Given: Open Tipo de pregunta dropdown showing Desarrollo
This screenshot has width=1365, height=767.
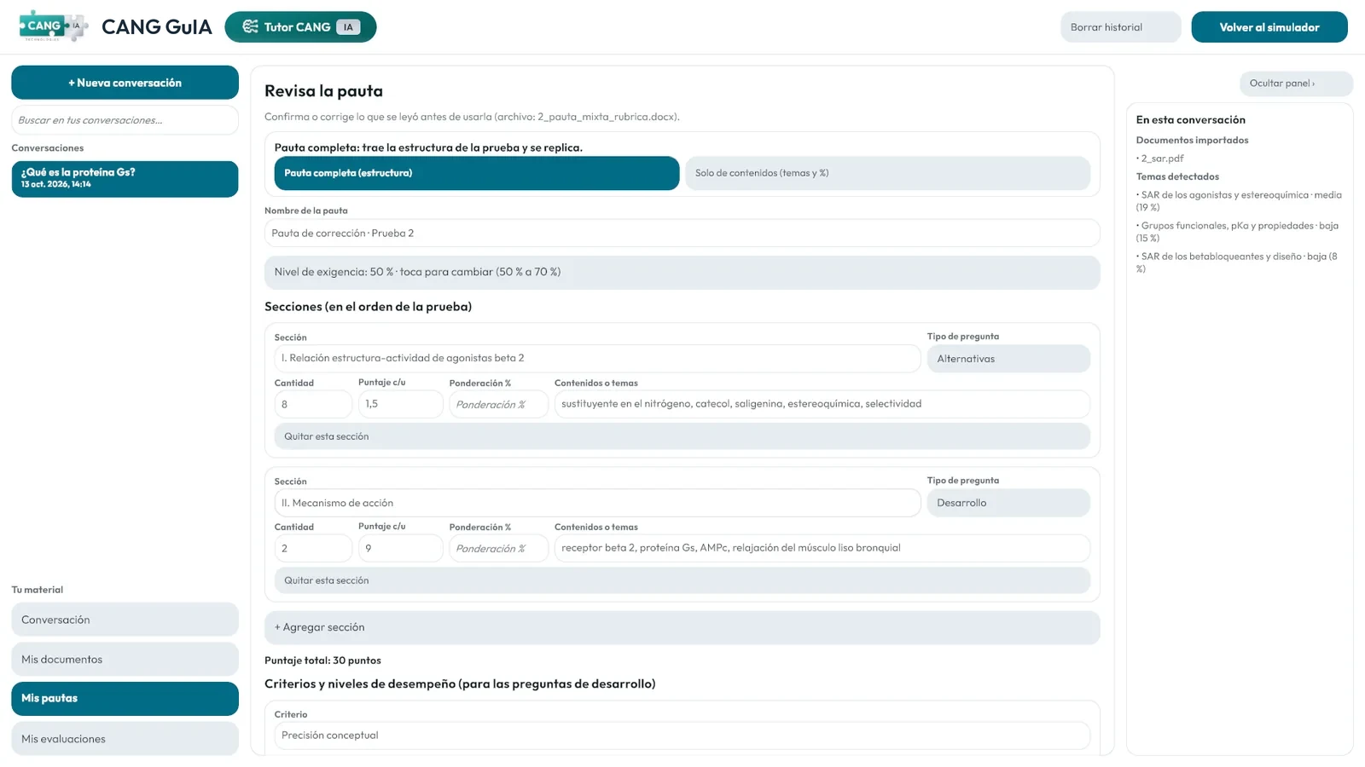Looking at the screenshot, I should 1008,503.
